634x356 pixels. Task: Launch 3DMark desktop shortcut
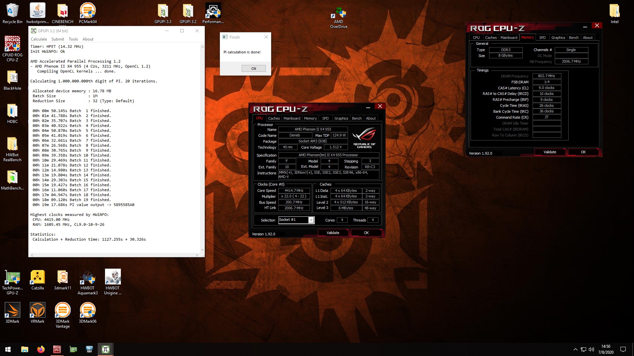pos(12,313)
